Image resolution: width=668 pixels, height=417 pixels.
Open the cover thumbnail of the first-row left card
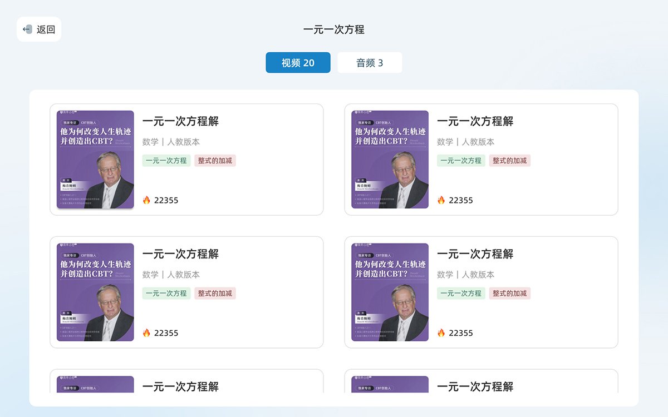pos(95,160)
